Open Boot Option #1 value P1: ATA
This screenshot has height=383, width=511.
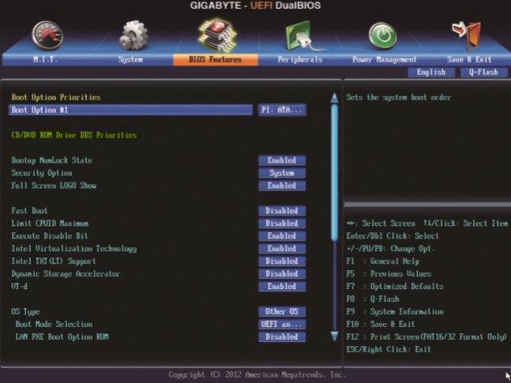pyautogui.click(x=282, y=111)
